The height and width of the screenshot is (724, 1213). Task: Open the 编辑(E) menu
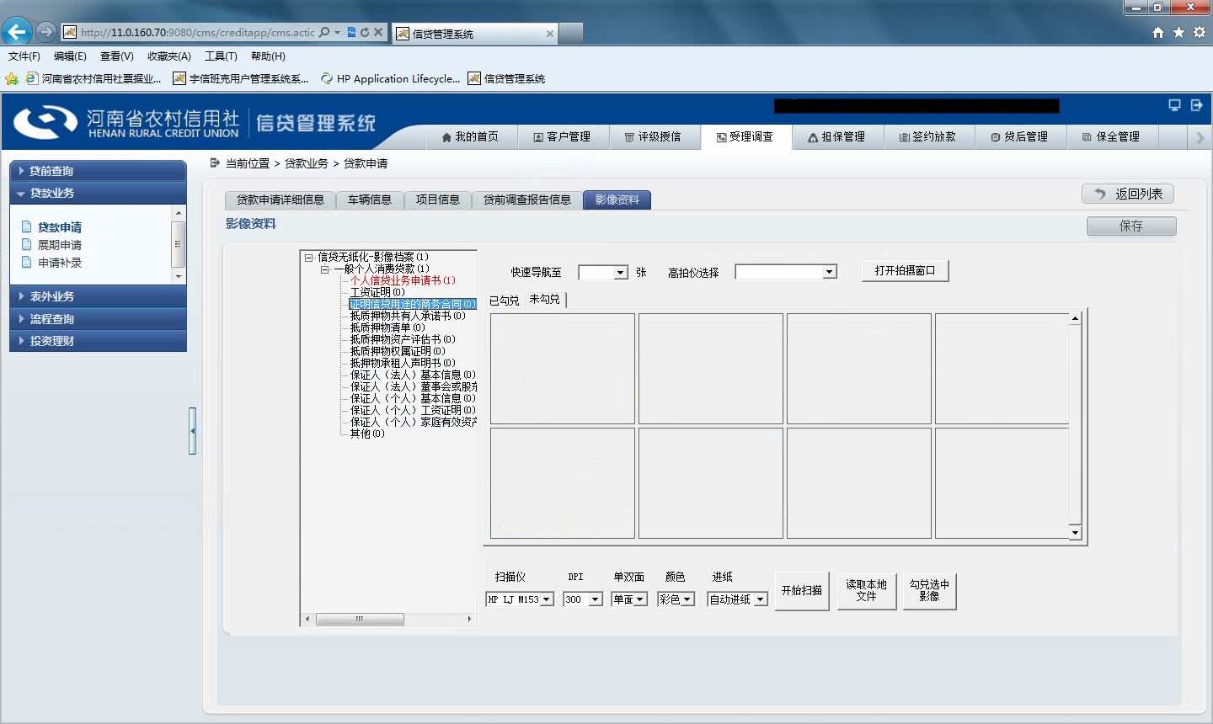(70, 56)
